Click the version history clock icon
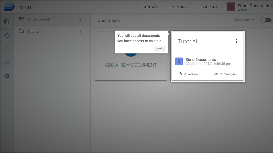This screenshot has width=273, height=153. (180, 74)
